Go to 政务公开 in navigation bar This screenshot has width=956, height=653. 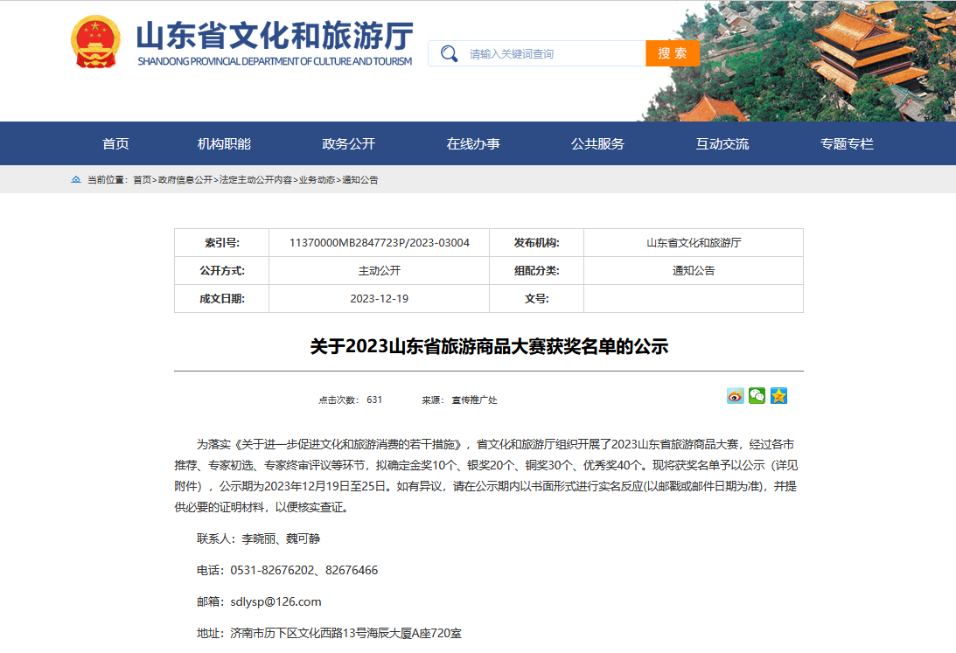348,144
